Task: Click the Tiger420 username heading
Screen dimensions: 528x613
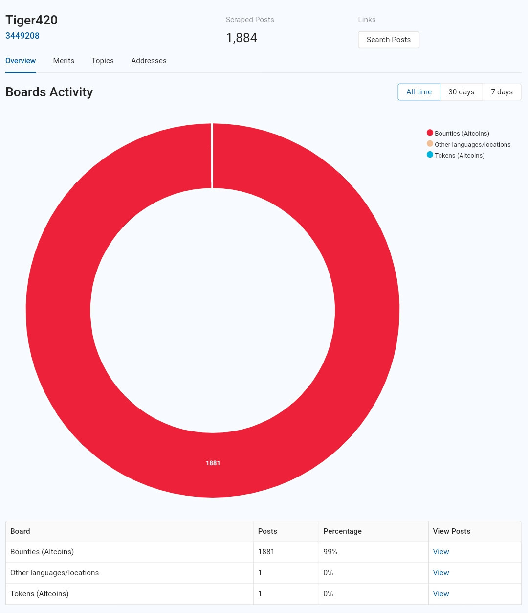Action: (x=31, y=20)
